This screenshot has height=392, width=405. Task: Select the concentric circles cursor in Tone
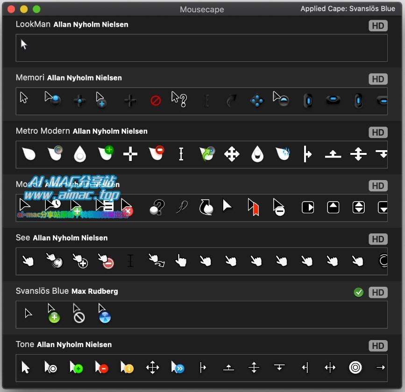pos(355,367)
